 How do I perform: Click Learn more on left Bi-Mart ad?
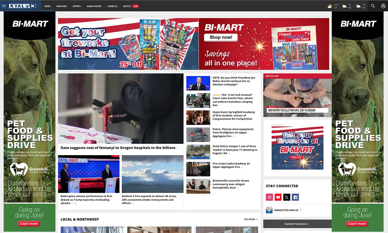coord(29,223)
